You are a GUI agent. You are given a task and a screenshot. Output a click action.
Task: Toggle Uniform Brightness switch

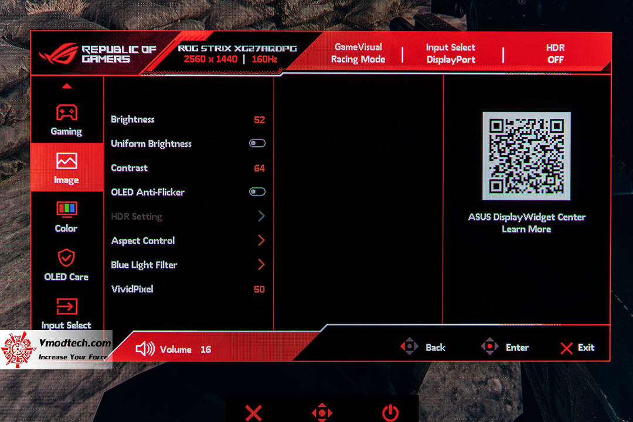pyautogui.click(x=257, y=143)
